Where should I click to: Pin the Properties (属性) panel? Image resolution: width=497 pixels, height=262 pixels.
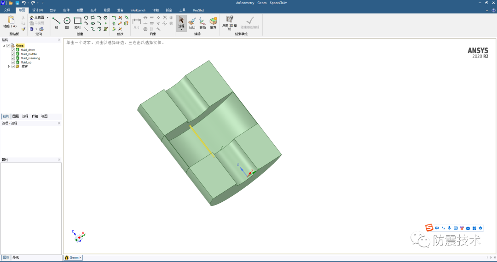pos(59,159)
